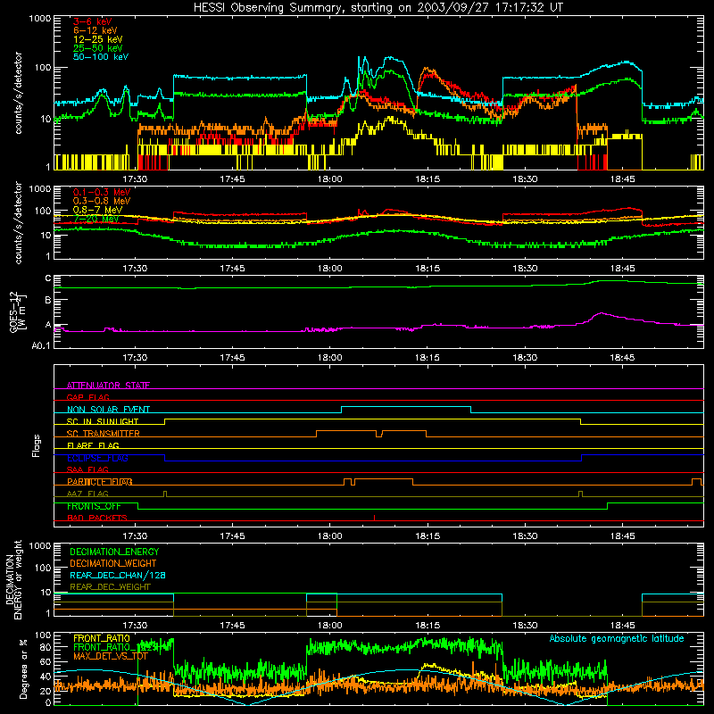The width and height of the screenshot is (714, 714).
Task: Click the Absolute geomagnetic latitude label
Action: click(617, 638)
